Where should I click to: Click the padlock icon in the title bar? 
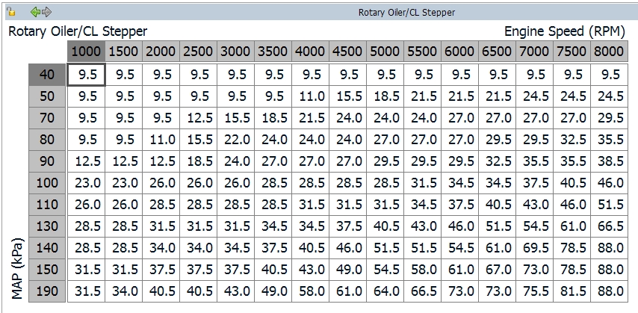[11, 12]
